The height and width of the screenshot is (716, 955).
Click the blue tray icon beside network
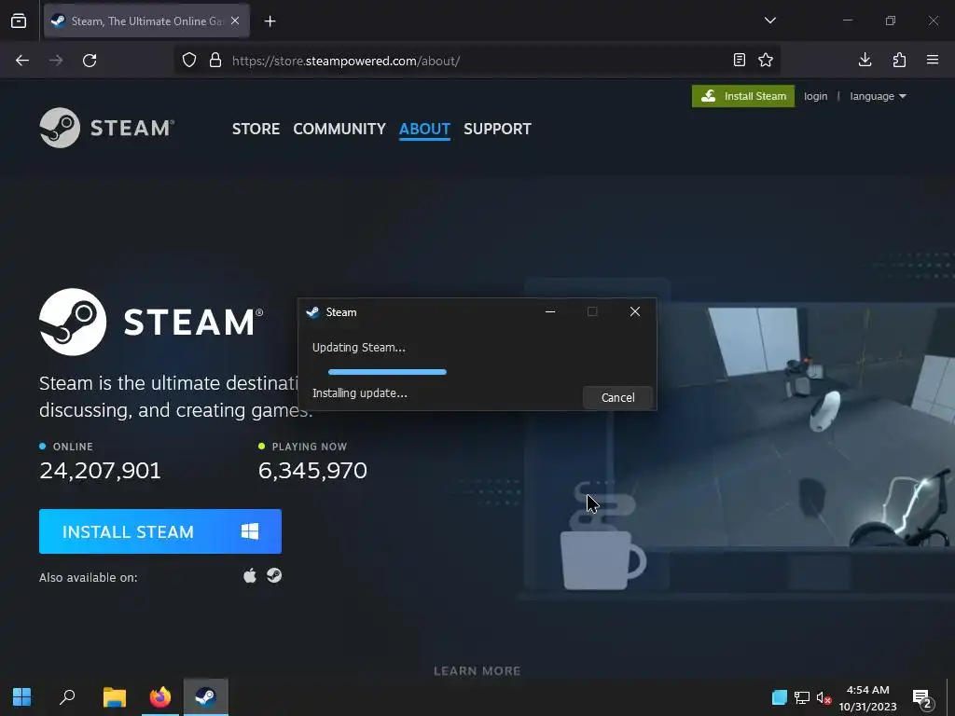pos(779,697)
